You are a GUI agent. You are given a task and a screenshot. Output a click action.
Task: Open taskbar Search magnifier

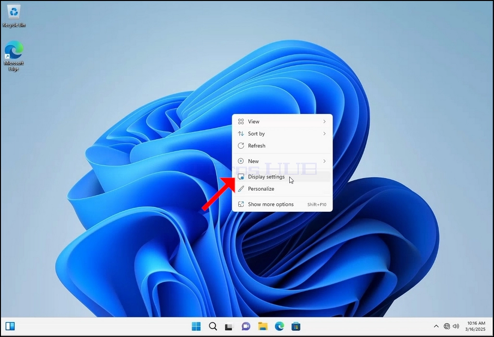pos(213,326)
